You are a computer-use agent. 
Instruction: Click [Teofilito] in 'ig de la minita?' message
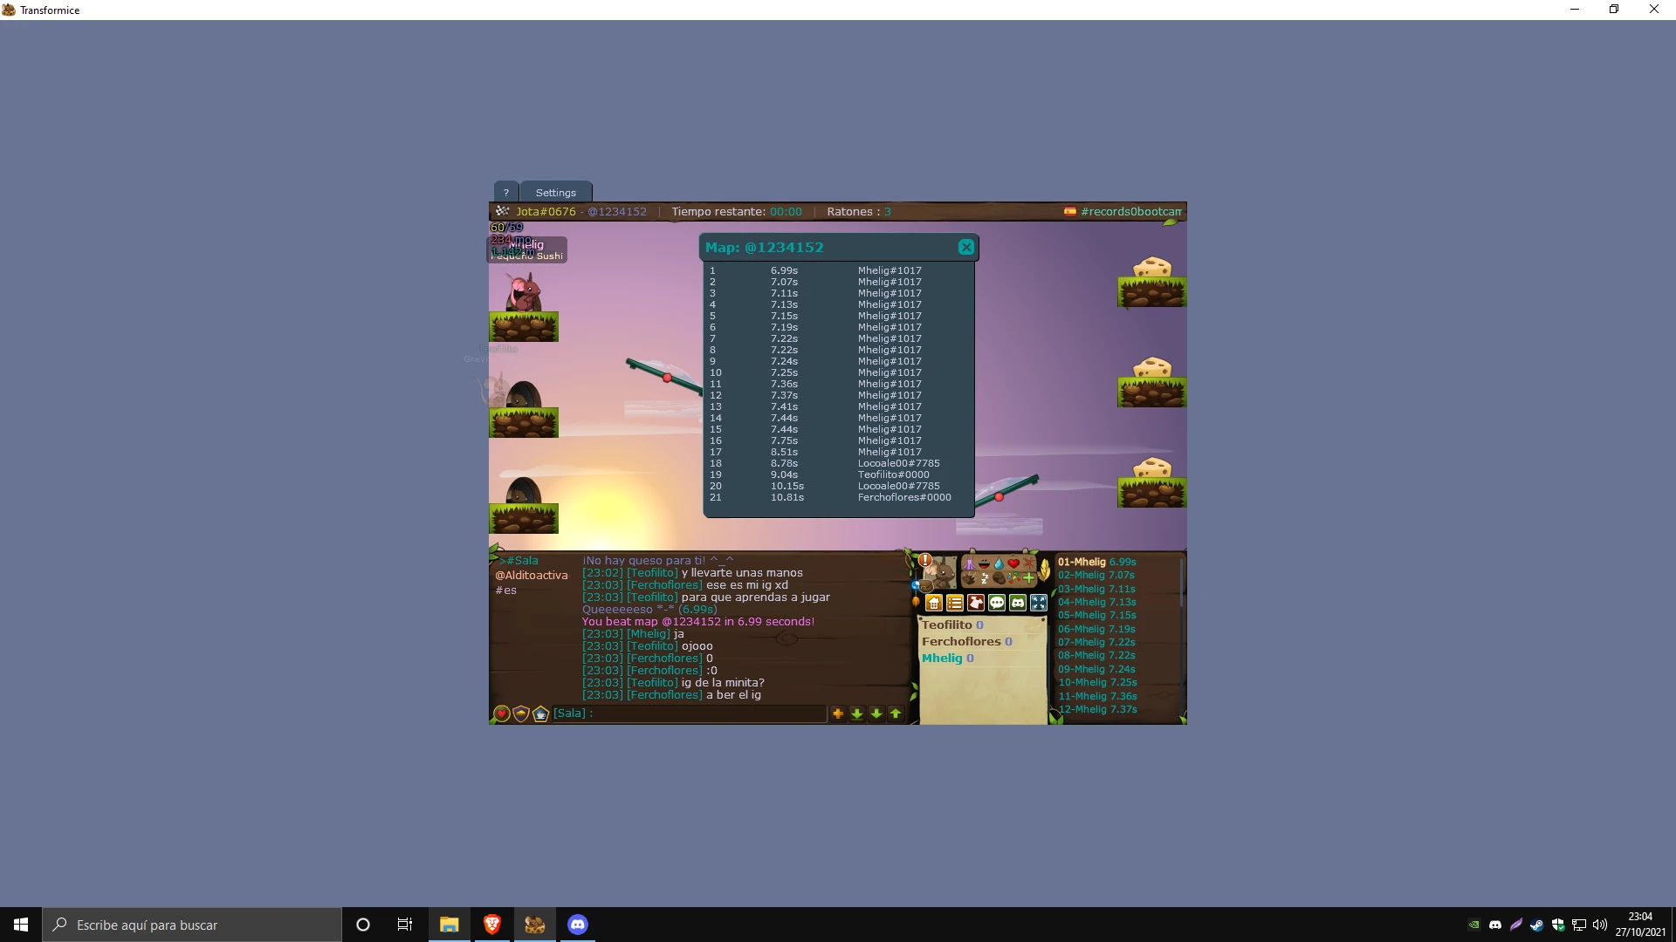coord(652,683)
